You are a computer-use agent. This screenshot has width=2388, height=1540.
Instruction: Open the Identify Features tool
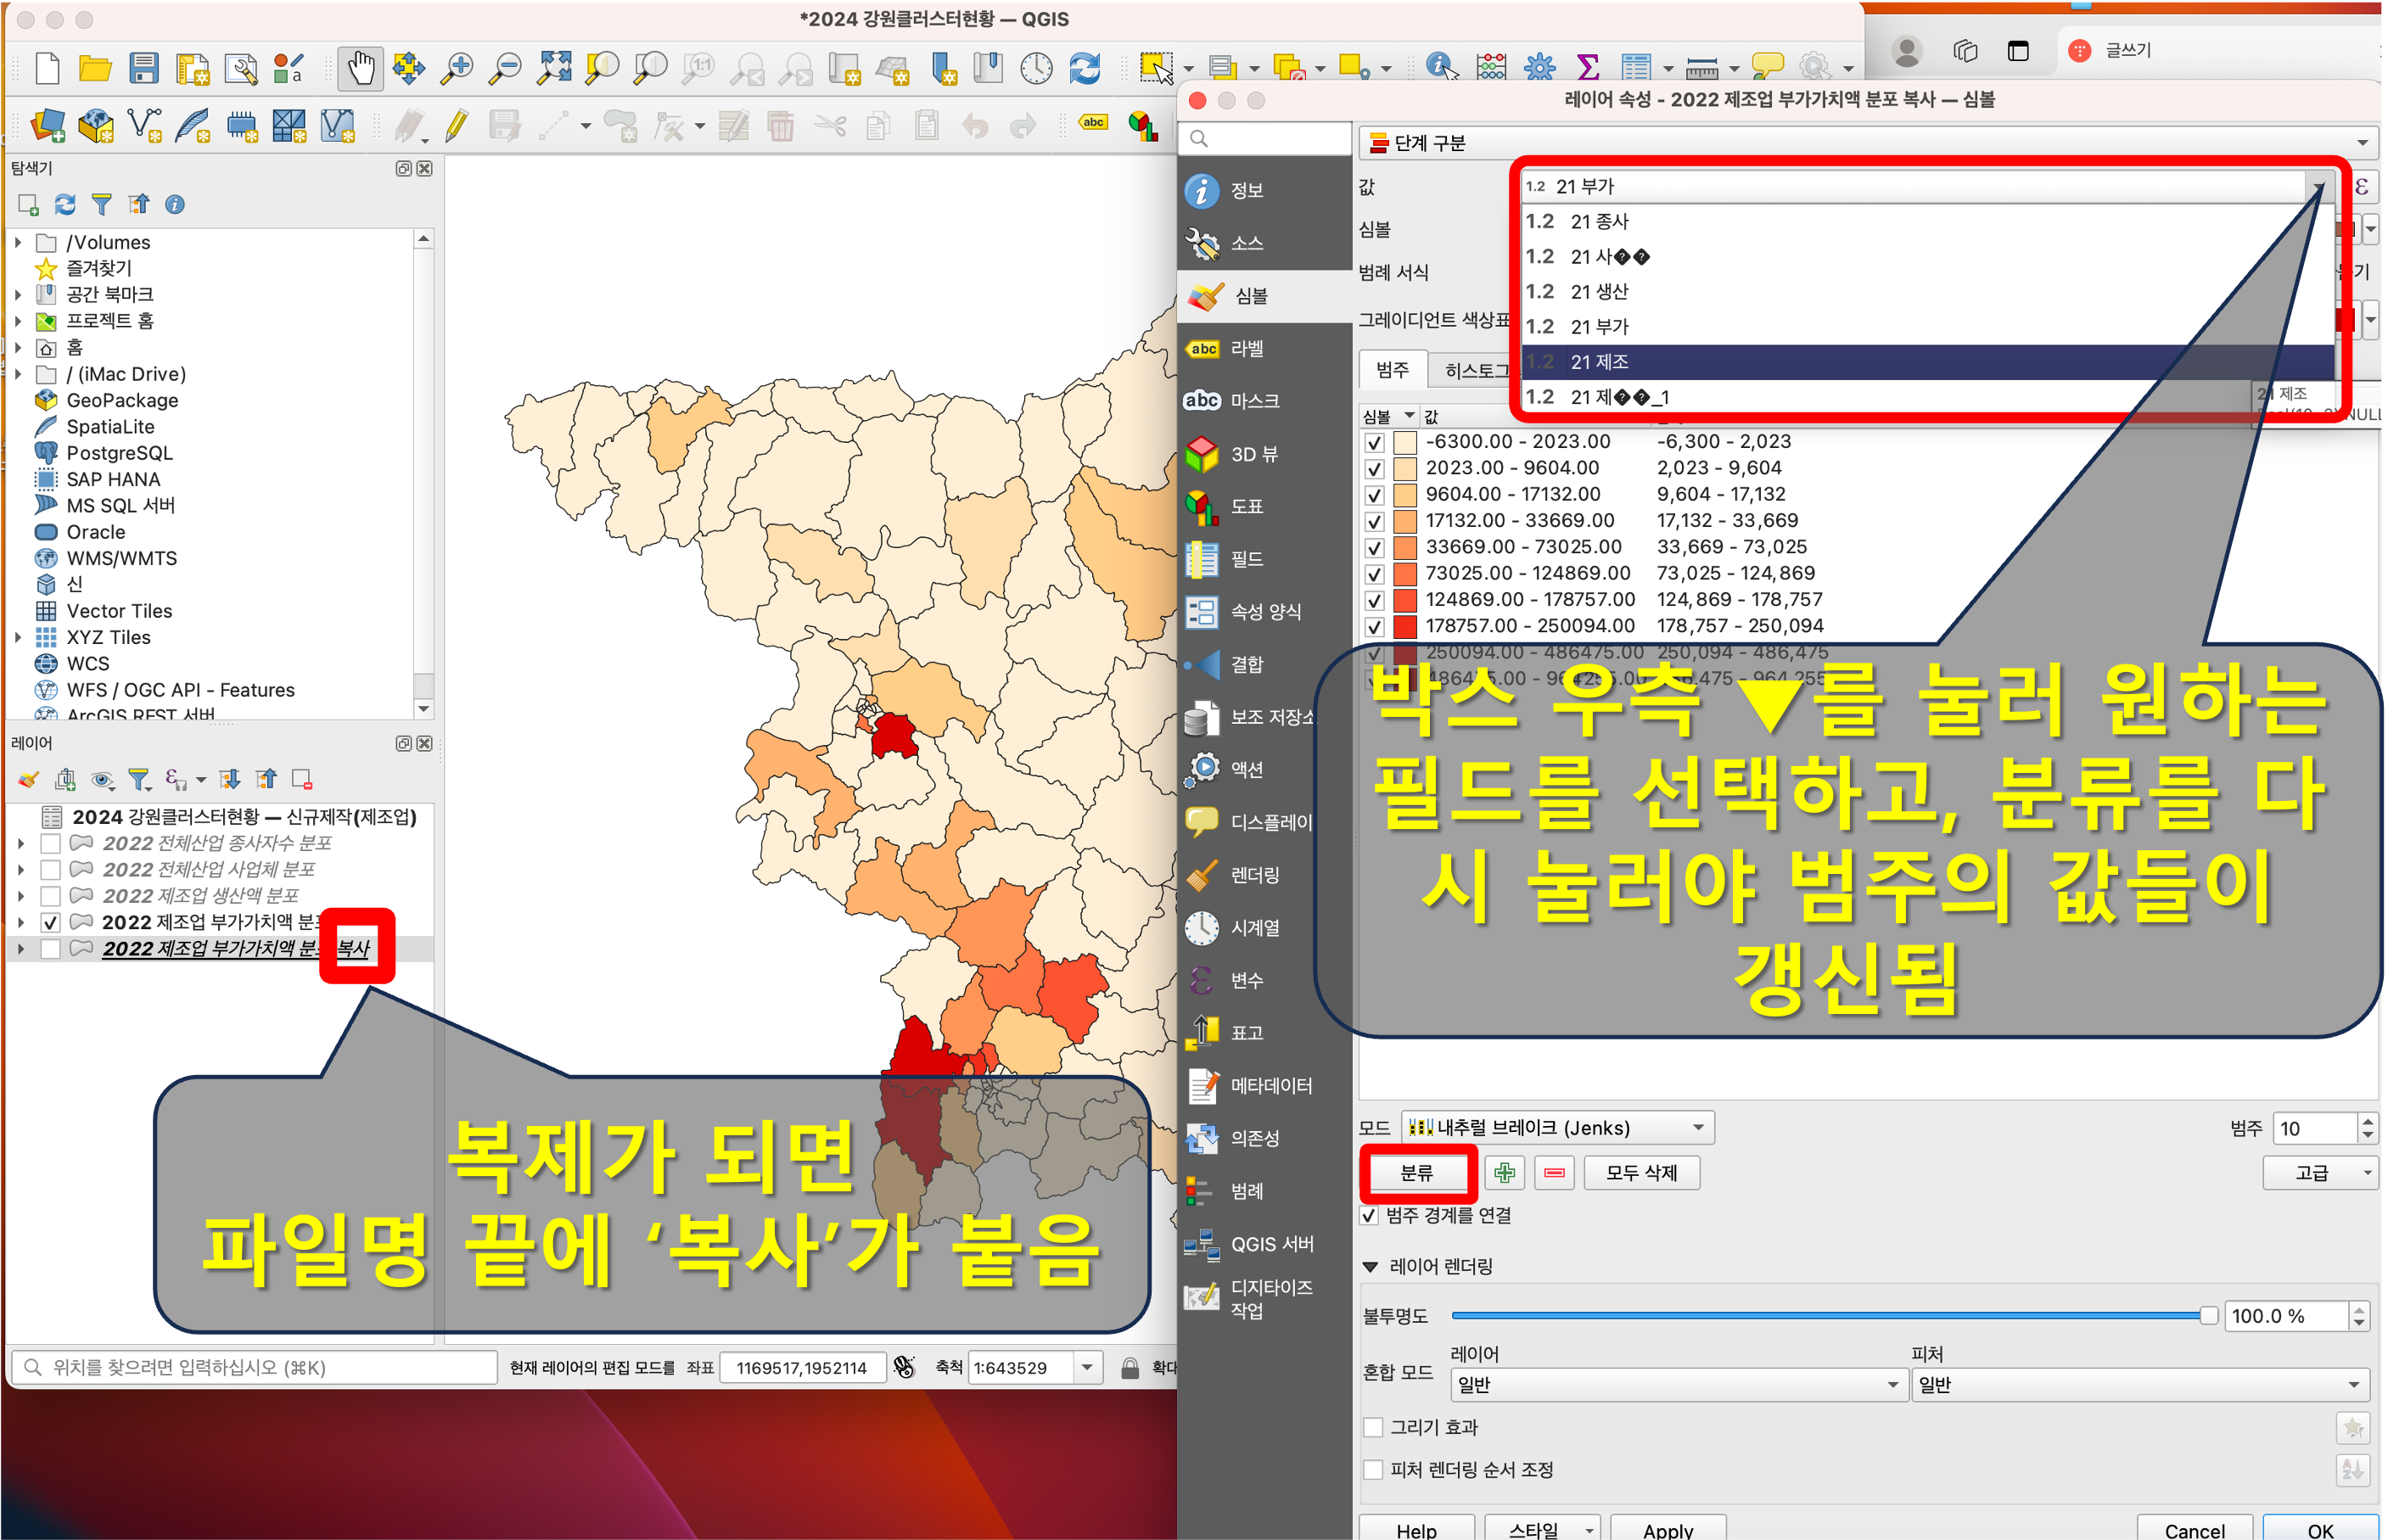point(1440,68)
